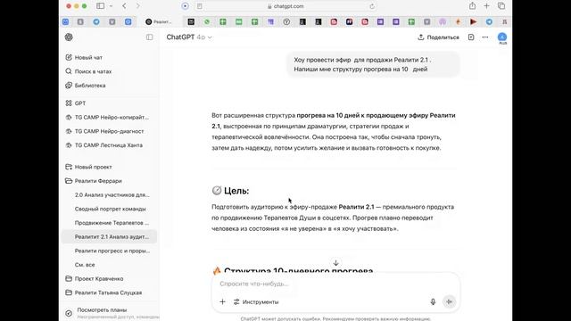The width and height of the screenshot is (571, 321).
Task: Open the notes icon next to Поделиться
Action: point(471,37)
